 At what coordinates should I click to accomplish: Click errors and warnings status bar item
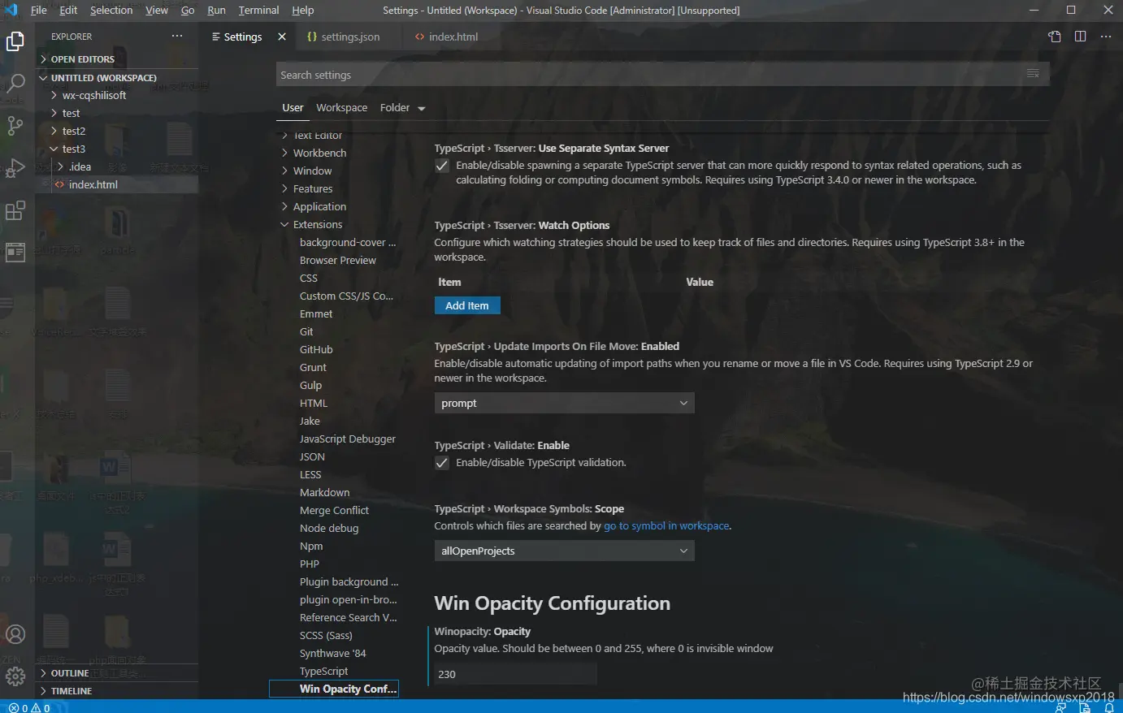29,707
